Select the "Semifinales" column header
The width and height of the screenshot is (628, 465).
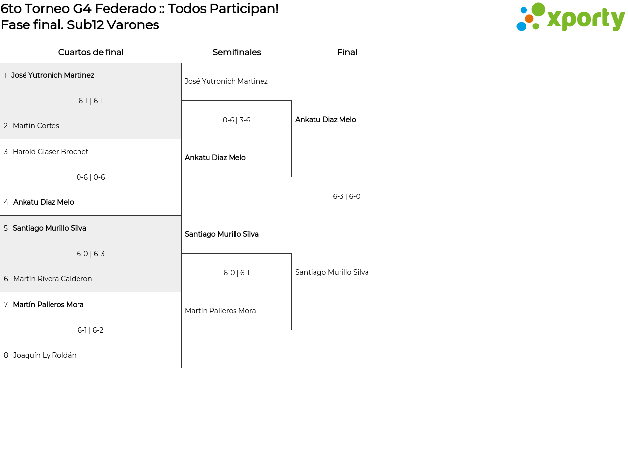[236, 52]
